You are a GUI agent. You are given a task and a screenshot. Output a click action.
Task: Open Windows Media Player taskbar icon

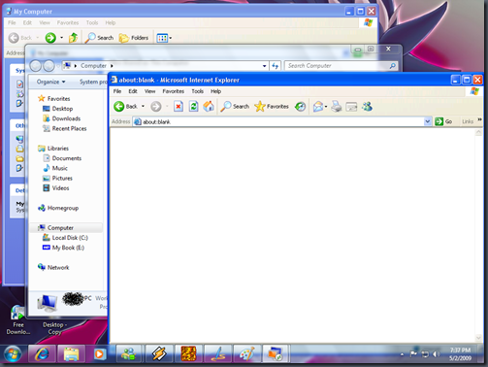pos(100,354)
